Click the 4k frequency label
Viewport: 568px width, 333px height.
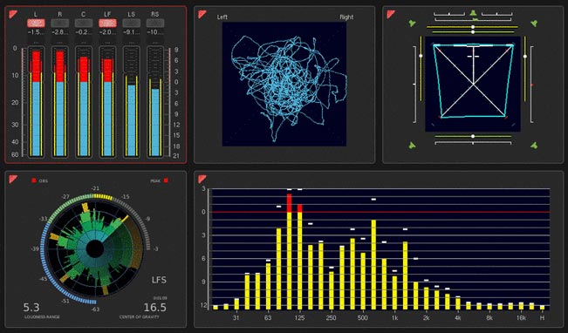click(458, 318)
